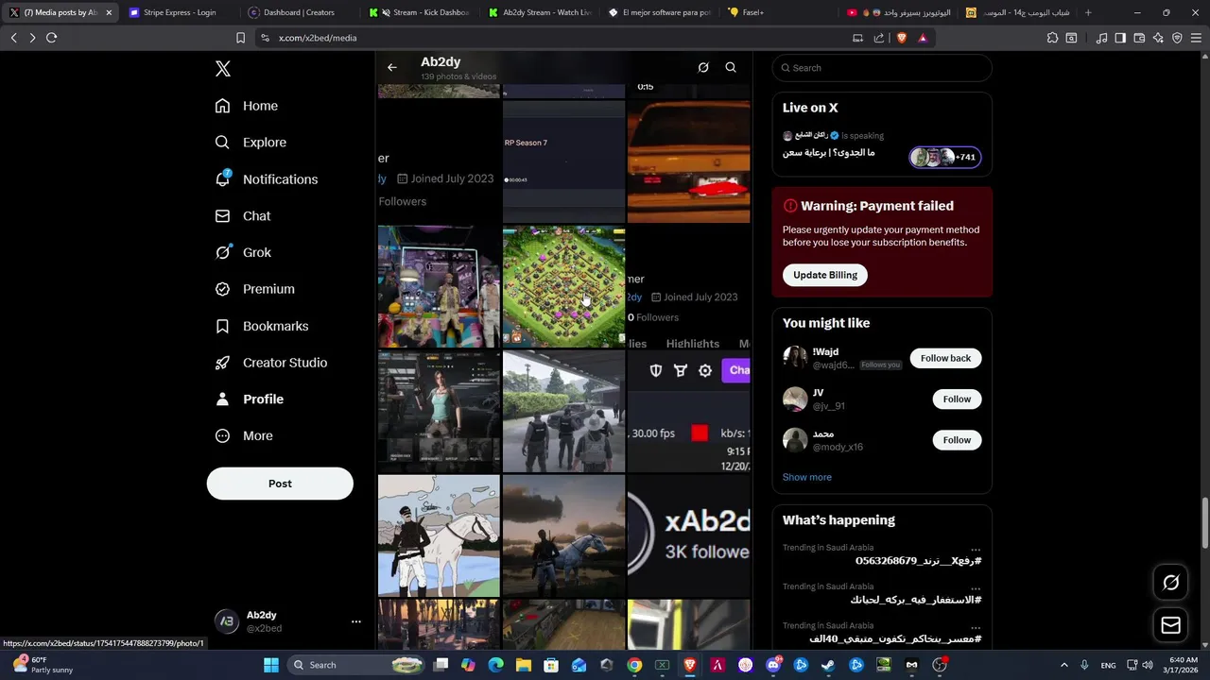
Task: Open the floating Grok button
Action: (1170, 583)
